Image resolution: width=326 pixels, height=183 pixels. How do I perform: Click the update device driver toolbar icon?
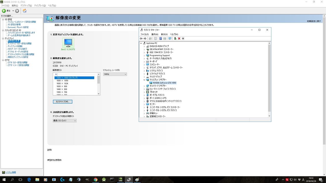(x=175, y=39)
